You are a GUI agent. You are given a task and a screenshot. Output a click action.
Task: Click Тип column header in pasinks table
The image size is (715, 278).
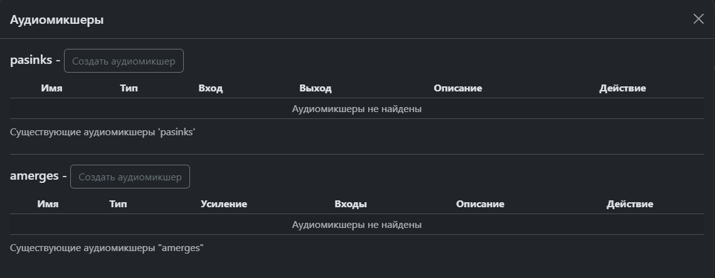click(x=129, y=88)
